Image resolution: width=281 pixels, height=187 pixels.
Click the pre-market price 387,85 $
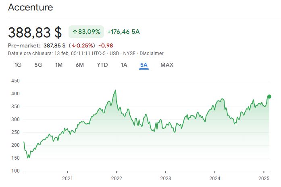pos(54,45)
